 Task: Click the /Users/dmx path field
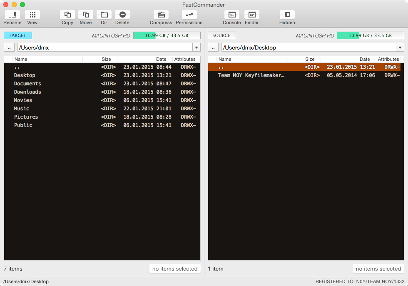(105, 47)
